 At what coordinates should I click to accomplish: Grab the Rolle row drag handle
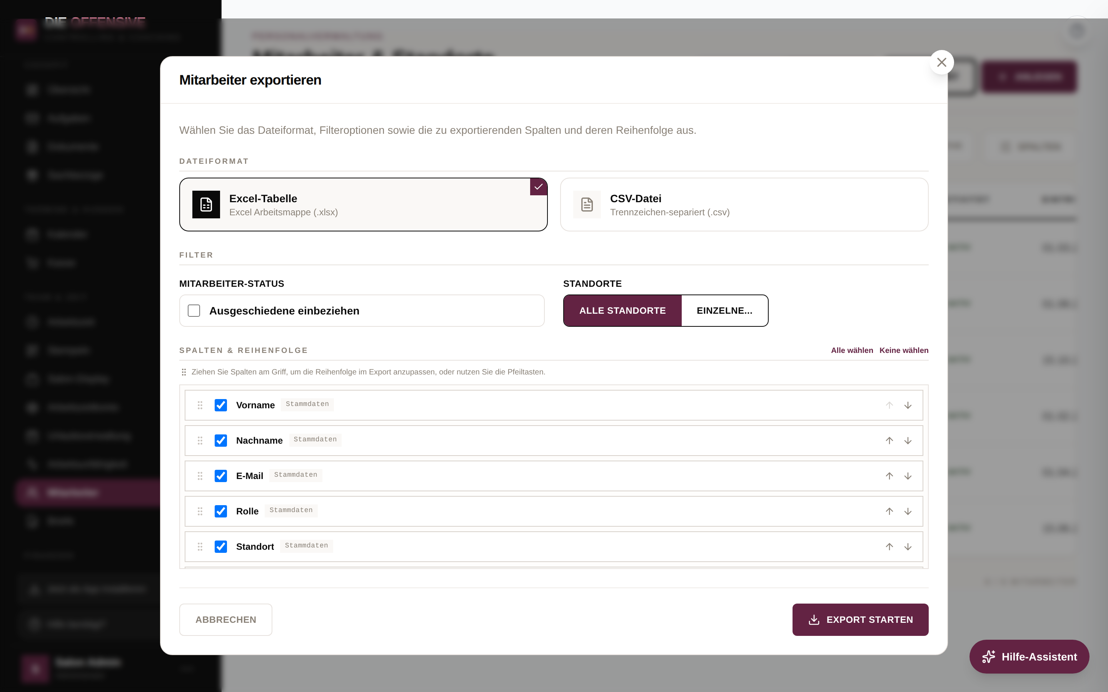tap(200, 511)
